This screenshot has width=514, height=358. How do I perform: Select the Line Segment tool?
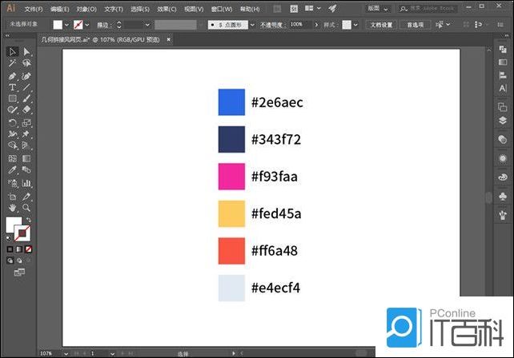(x=26, y=87)
